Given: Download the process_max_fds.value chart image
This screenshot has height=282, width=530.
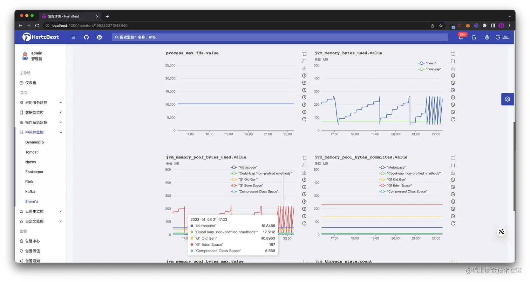Looking at the screenshot, I should [x=304, y=69].
